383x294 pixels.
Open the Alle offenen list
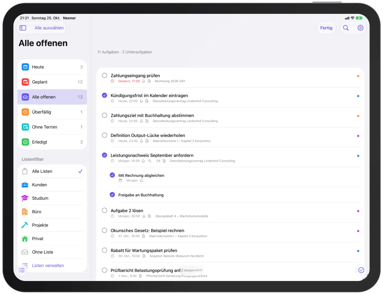tap(52, 97)
